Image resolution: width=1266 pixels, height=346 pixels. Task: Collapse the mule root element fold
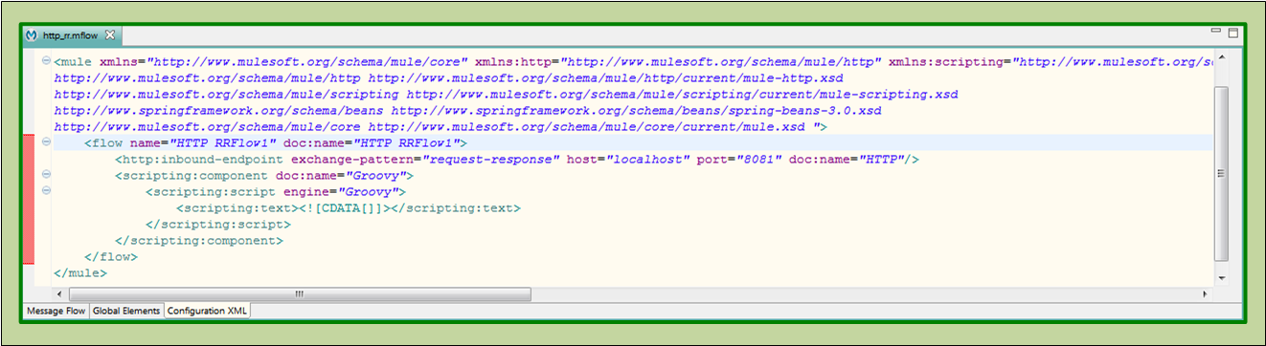coord(46,61)
